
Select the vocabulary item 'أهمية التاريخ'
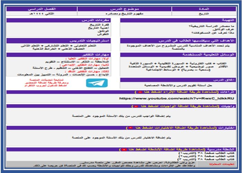point(99,28)
